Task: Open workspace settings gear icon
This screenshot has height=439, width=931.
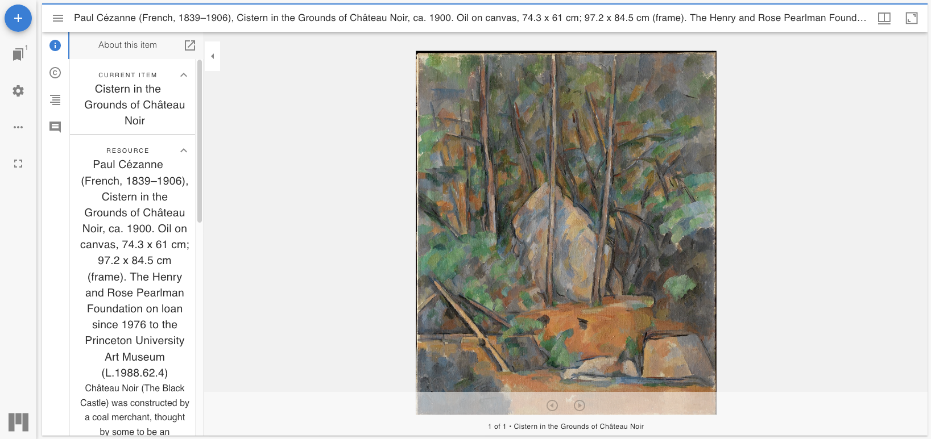Action: pyautogui.click(x=18, y=91)
